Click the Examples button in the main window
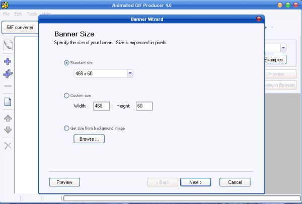Image resolution: width=302 pixels, height=204 pixels. coord(275,60)
